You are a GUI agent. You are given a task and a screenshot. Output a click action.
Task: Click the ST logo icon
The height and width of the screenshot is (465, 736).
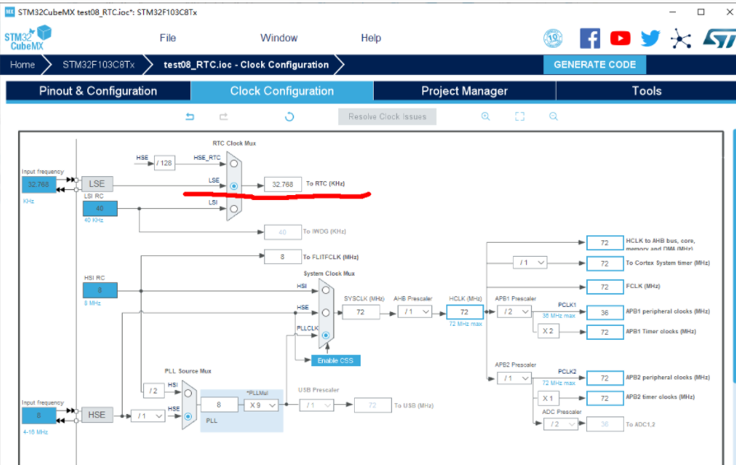point(720,39)
